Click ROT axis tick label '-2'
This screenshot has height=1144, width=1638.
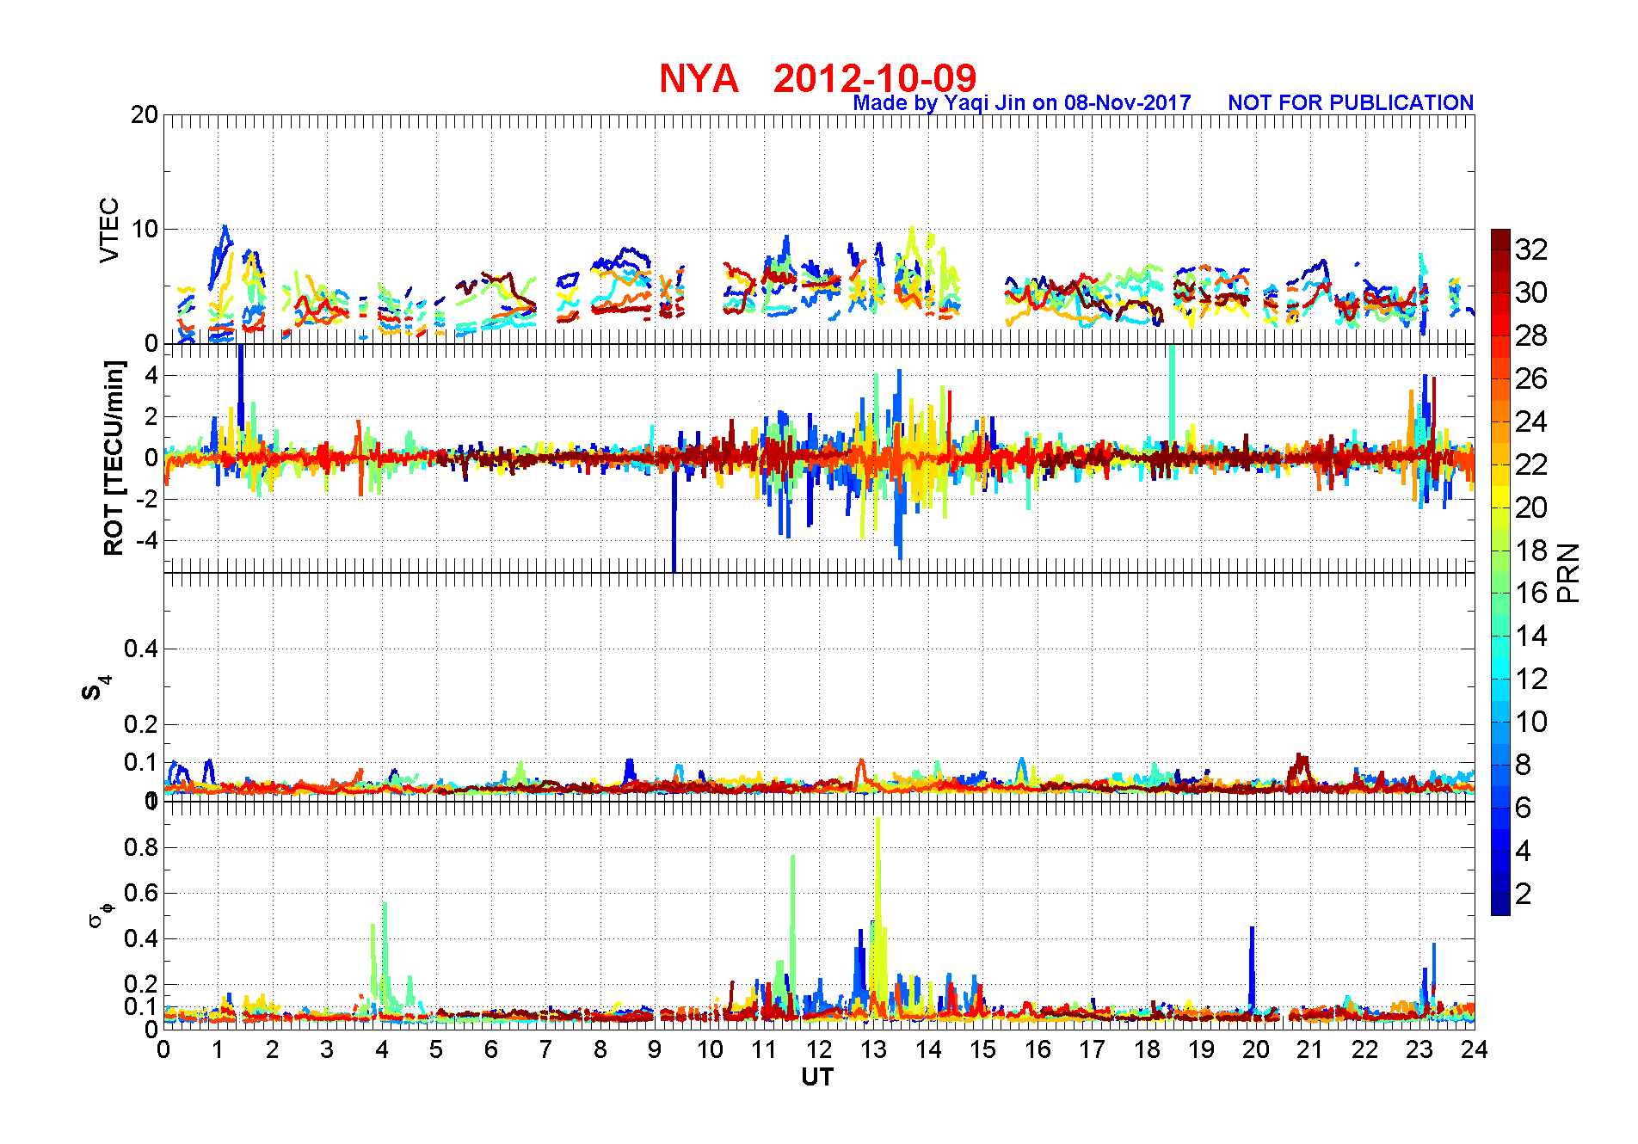[x=146, y=500]
